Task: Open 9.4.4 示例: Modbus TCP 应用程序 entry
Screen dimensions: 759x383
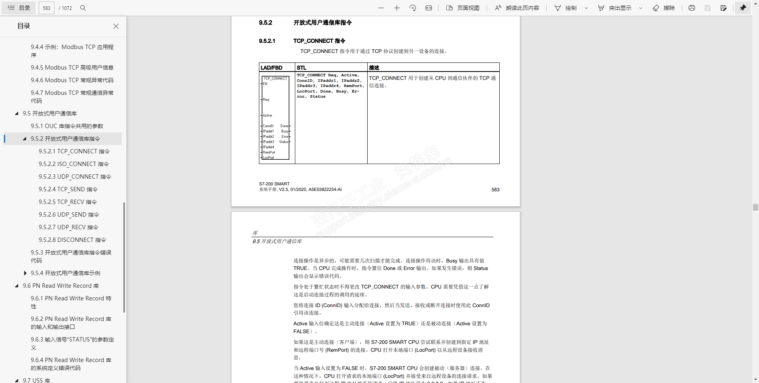Action: [72, 51]
